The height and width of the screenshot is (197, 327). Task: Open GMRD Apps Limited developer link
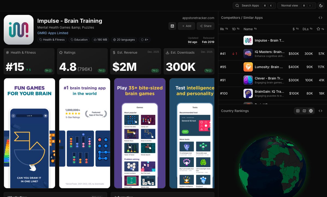53,33
